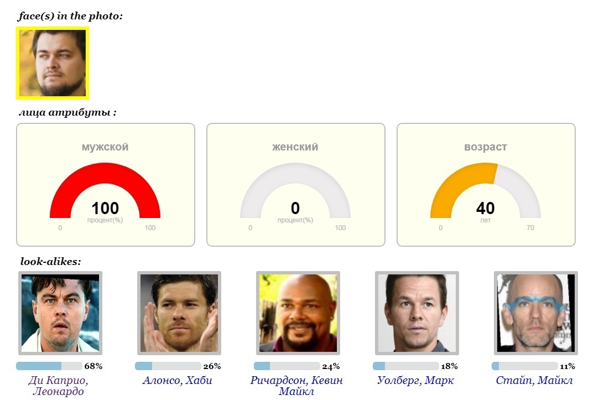Select the 'Стайп, Майкл' name link

click(x=534, y=381)
